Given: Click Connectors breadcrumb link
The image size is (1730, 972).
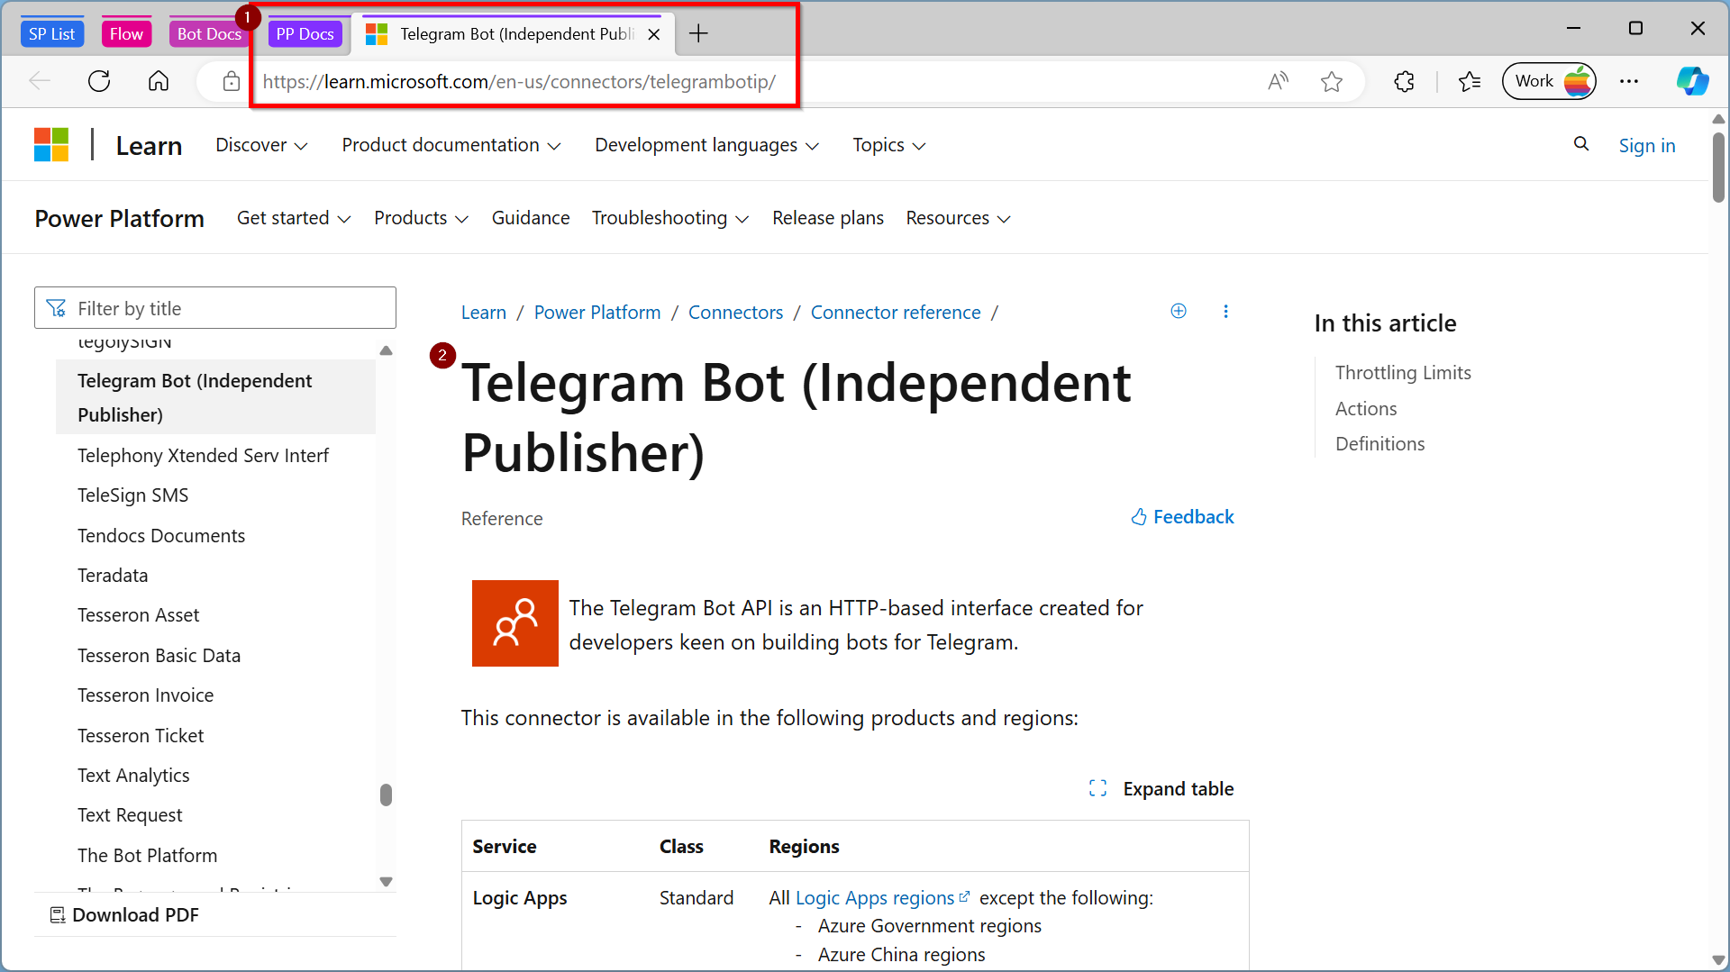Looking at the screenshot, I should coord(736,313).
